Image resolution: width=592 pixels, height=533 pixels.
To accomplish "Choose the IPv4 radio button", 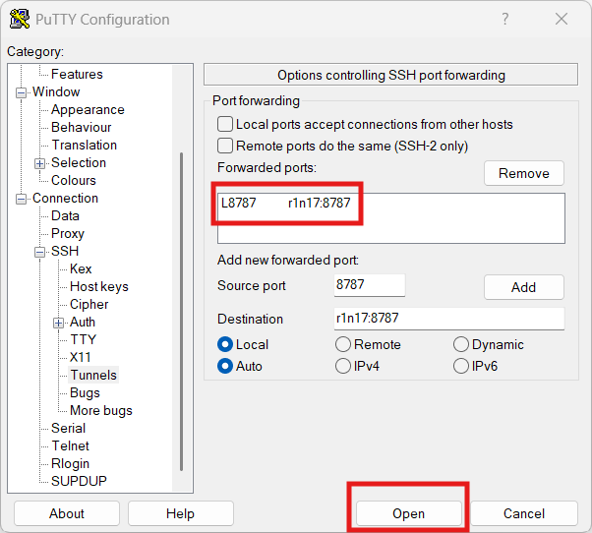I will pyautogui.click(x=343, y=367).
